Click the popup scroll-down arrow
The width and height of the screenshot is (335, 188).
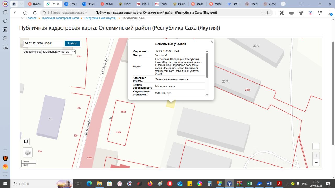pos(207,95)
